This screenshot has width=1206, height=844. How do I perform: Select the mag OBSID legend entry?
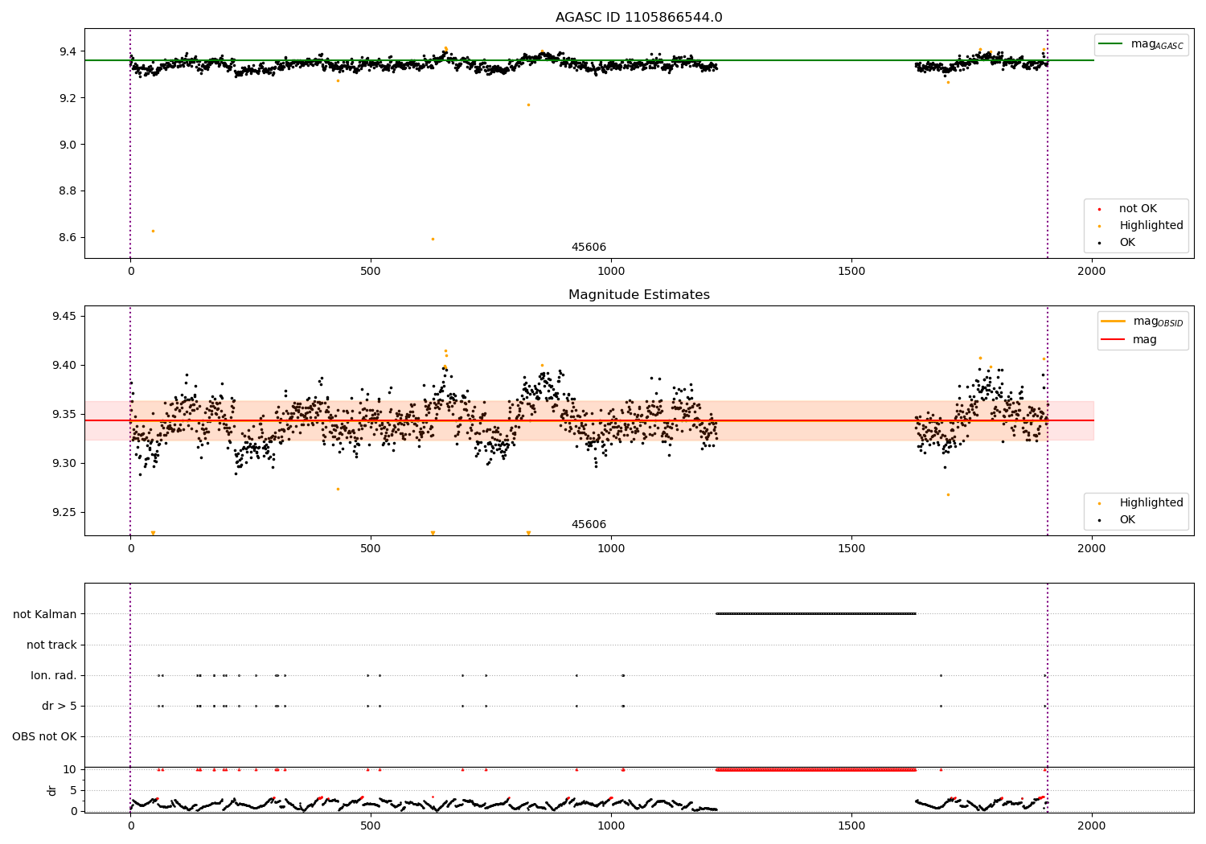pyautogui.click(x=1142, y=322)
